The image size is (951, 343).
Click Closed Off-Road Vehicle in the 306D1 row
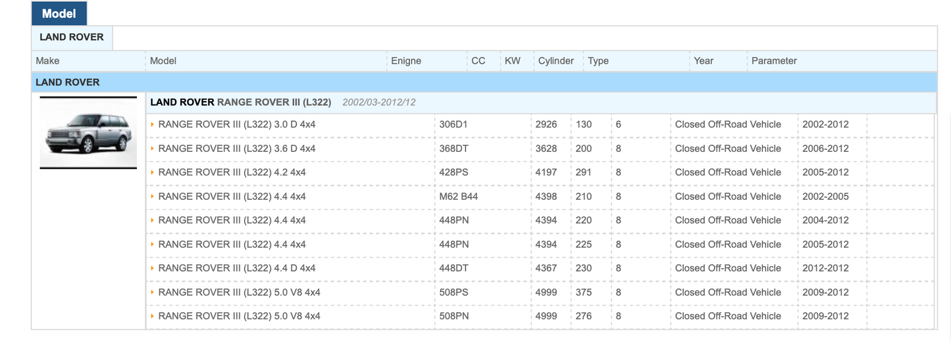(728, 124)
